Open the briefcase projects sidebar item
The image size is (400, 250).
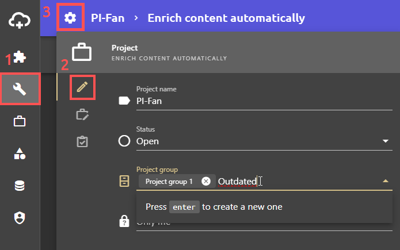(x=20, y=121)
